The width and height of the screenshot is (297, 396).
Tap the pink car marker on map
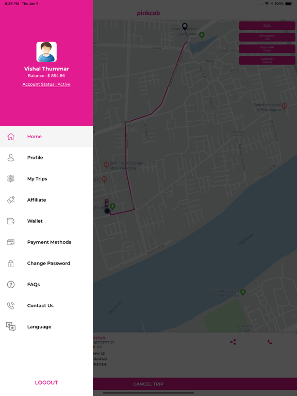pos(107,203)
